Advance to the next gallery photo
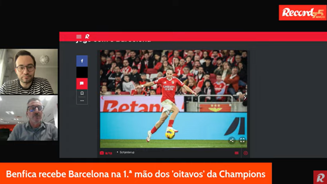327x184 pixels. click(245, 98)
